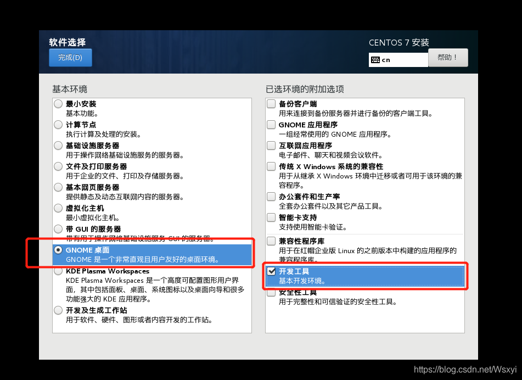Screen dimensions: 522x380
Task: Click text 电子邮件、聊天和视频会议软件。
Action: point(331,155)
